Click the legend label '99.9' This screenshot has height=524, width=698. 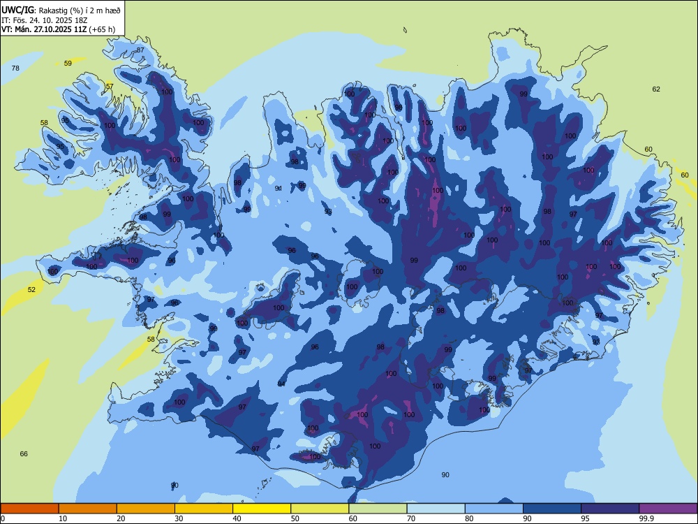point(646,518)
